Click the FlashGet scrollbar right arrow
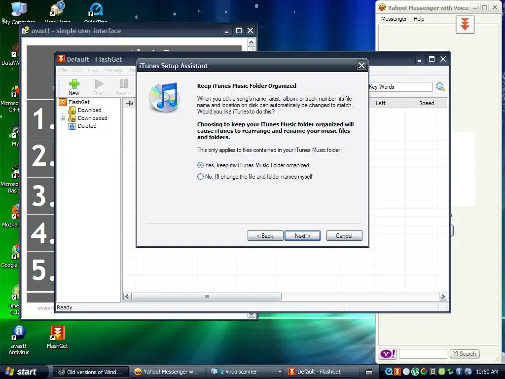Image resolution: width=505 pixels, height=379 pixels. tap(443, 297)
